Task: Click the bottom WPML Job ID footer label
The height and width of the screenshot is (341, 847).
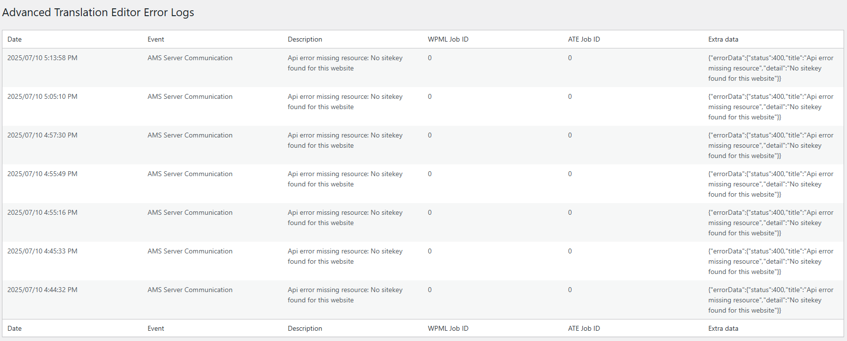Action: [x=448, y=328]
